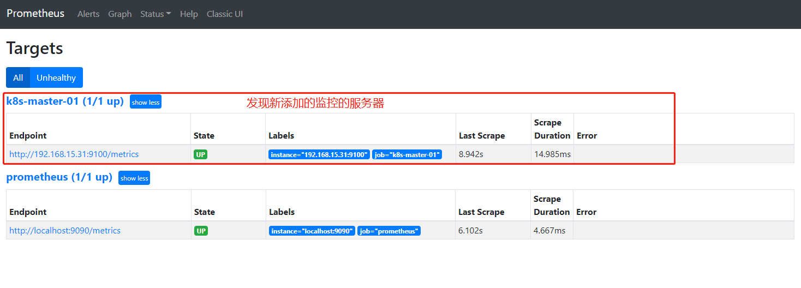The width and height of the screenshot is (801, 288).
Task: Open the prometheus job heading link
Action: pos(59,177)
